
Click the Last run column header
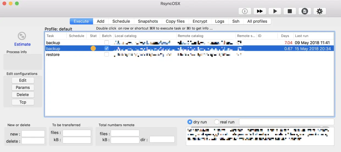(x=313, y=36)
